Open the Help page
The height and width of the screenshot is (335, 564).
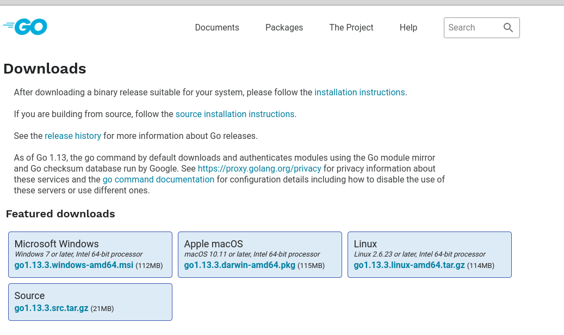[x=408, y=27]
